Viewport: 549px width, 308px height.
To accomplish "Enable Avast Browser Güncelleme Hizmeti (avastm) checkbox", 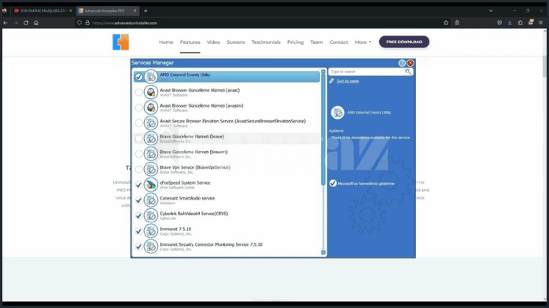I will [x=138, y=108].
